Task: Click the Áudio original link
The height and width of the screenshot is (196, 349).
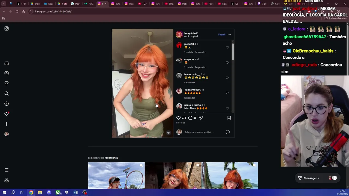Action: (191, 36)
